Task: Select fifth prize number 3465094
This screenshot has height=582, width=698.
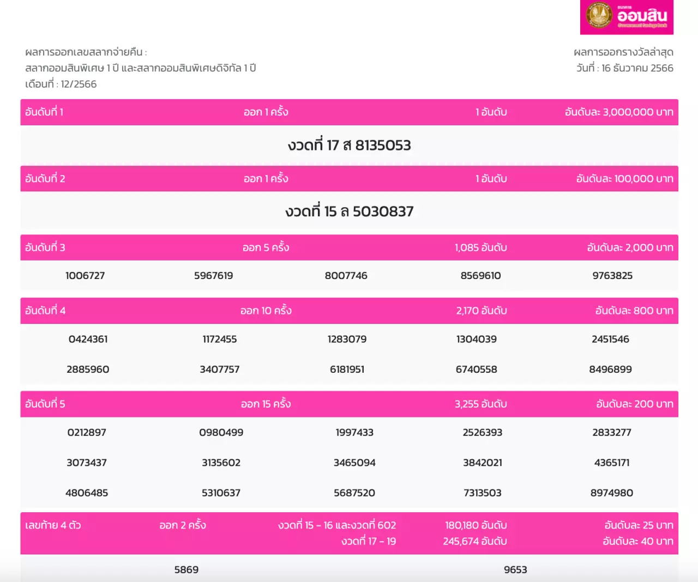Action: (354, 463)
